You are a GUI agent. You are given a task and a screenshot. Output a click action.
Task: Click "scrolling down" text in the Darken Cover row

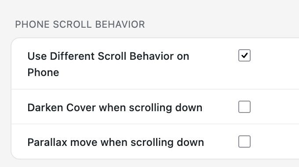(x=165, y=108)
